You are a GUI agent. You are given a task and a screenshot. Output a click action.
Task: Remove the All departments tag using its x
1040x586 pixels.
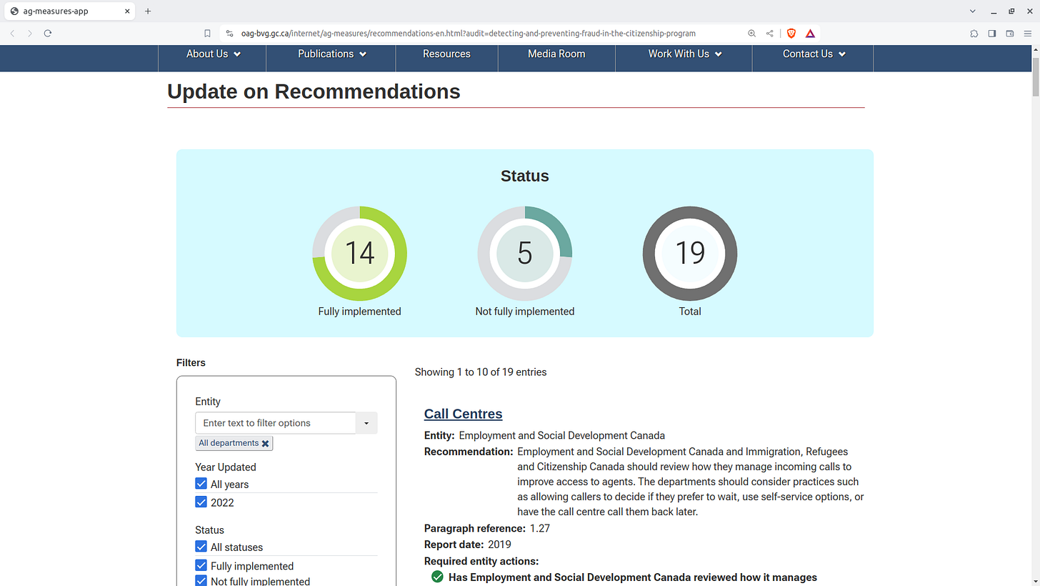point(265,444)
